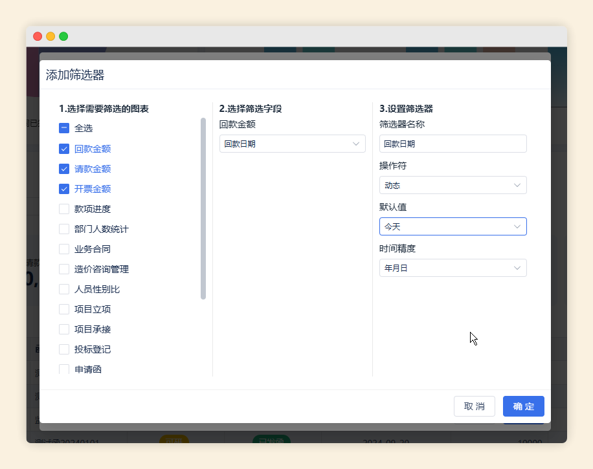Uncheck the 请款金额 checkbox
The height and width of the screenshot is (469, 593).
64,169
